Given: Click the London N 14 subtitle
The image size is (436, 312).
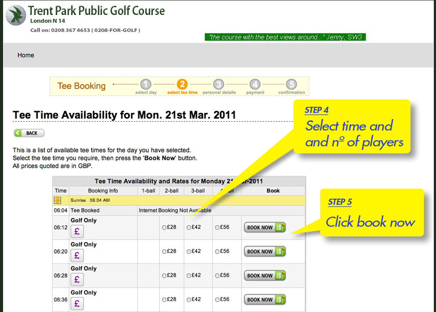Looking at the screenshot, I should 48,21.
